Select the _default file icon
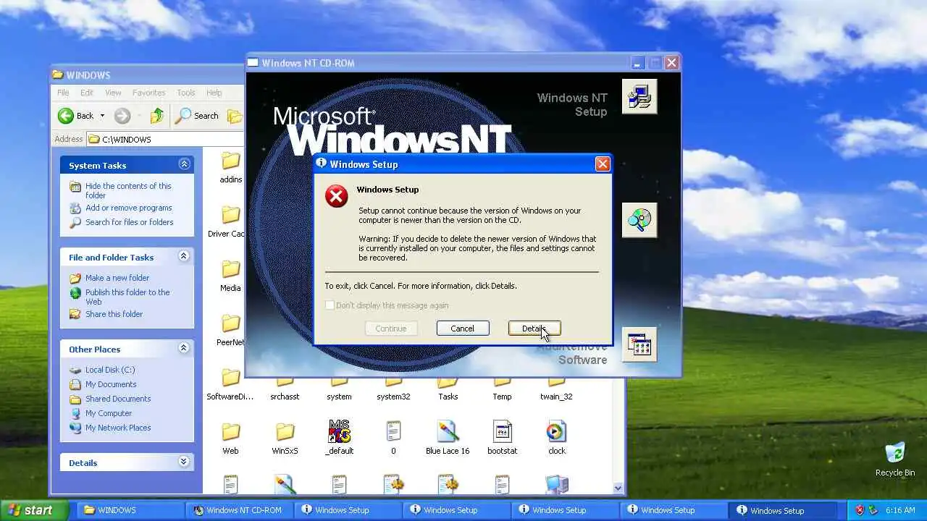The image size is (927, 521). pos(339,432)
